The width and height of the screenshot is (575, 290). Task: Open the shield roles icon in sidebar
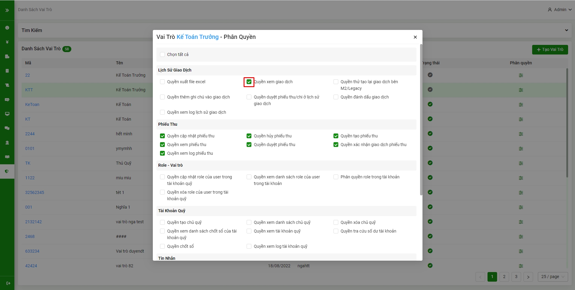click(7, 171)
